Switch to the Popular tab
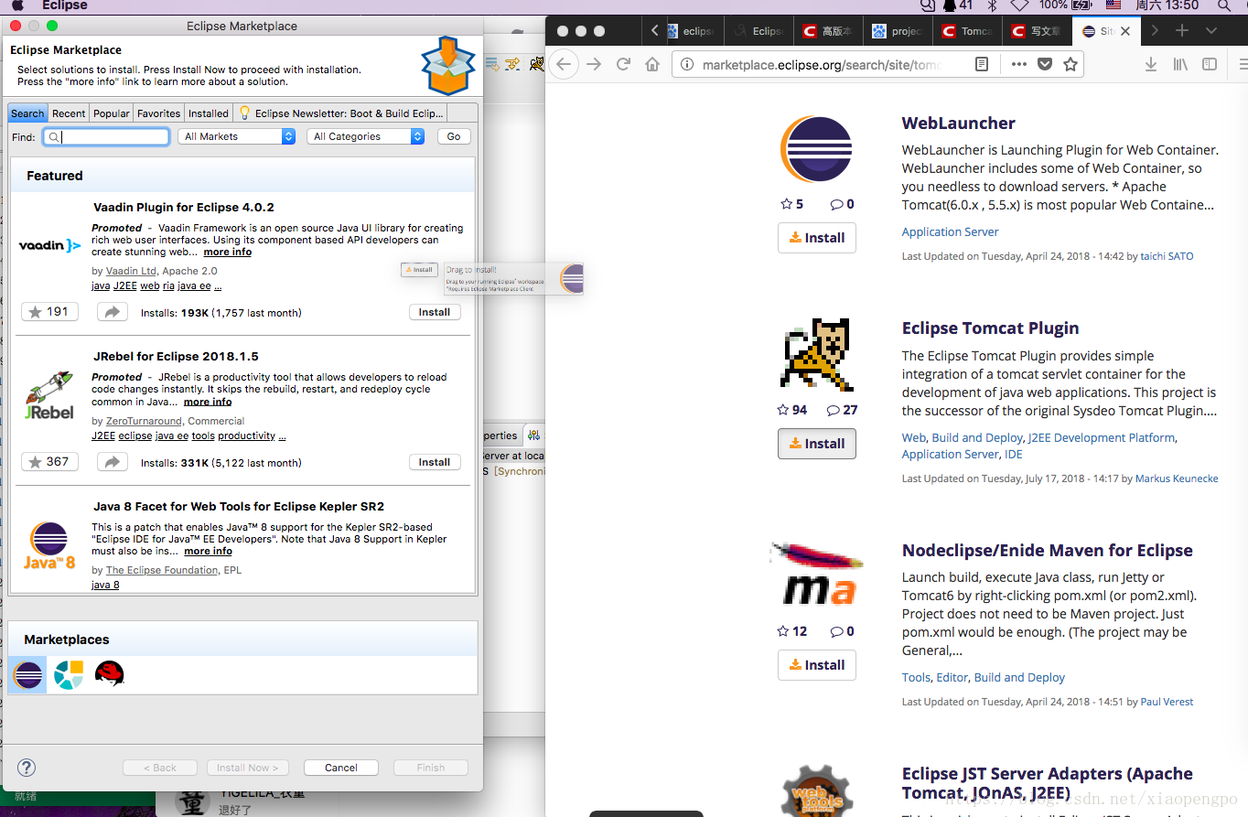 [110, 113]
